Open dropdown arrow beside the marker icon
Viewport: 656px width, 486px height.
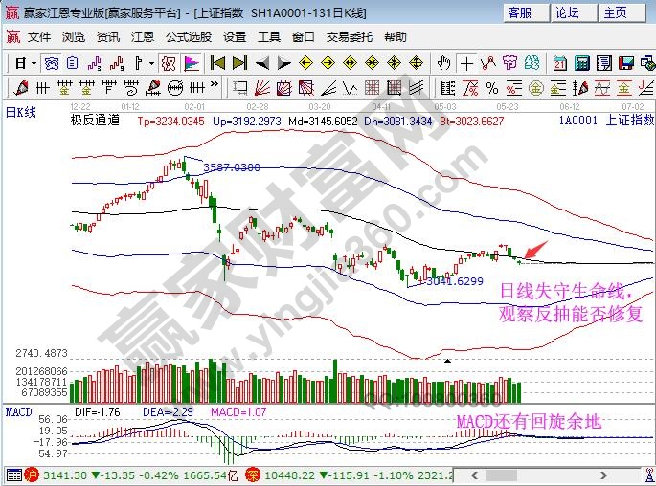(153, 63)
